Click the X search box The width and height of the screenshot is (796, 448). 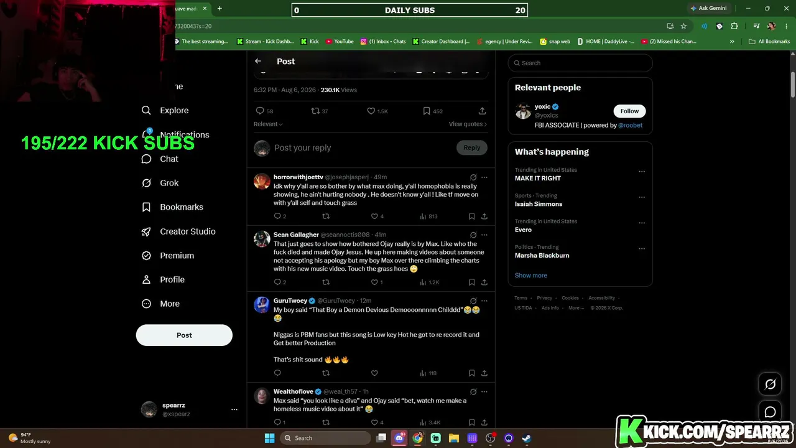[580, 63]
